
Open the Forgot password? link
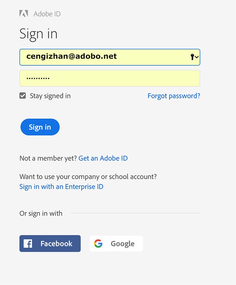tap(174, 96)
